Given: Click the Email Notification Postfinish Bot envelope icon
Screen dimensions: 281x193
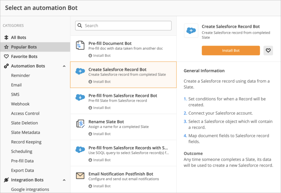Looking at the screenshot, I should click(x=80, y=176).
